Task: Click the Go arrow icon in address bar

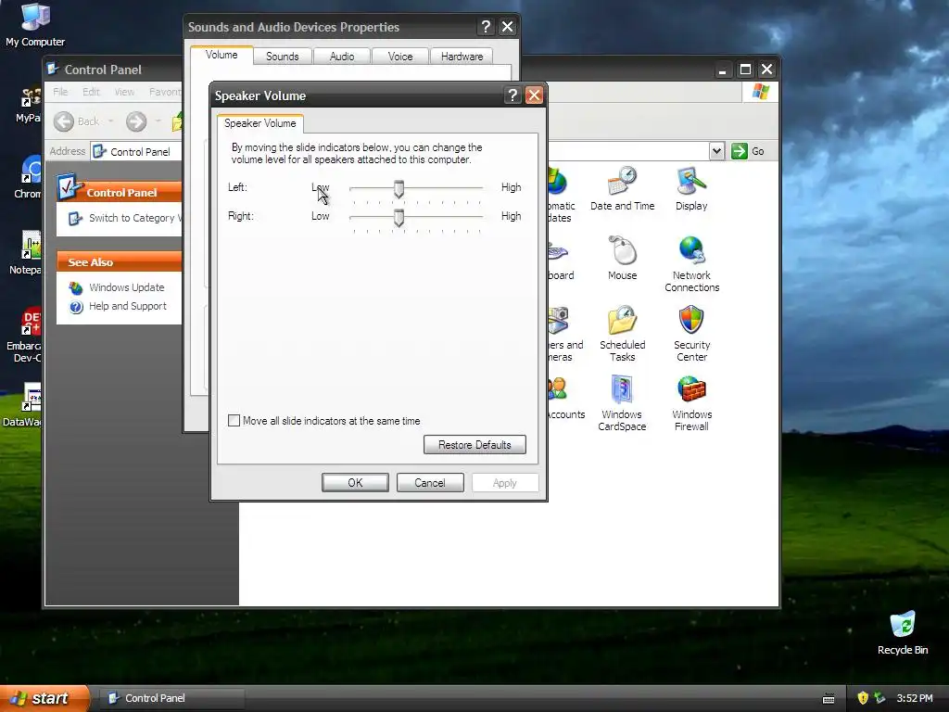Action: click(x=739, y=151)
